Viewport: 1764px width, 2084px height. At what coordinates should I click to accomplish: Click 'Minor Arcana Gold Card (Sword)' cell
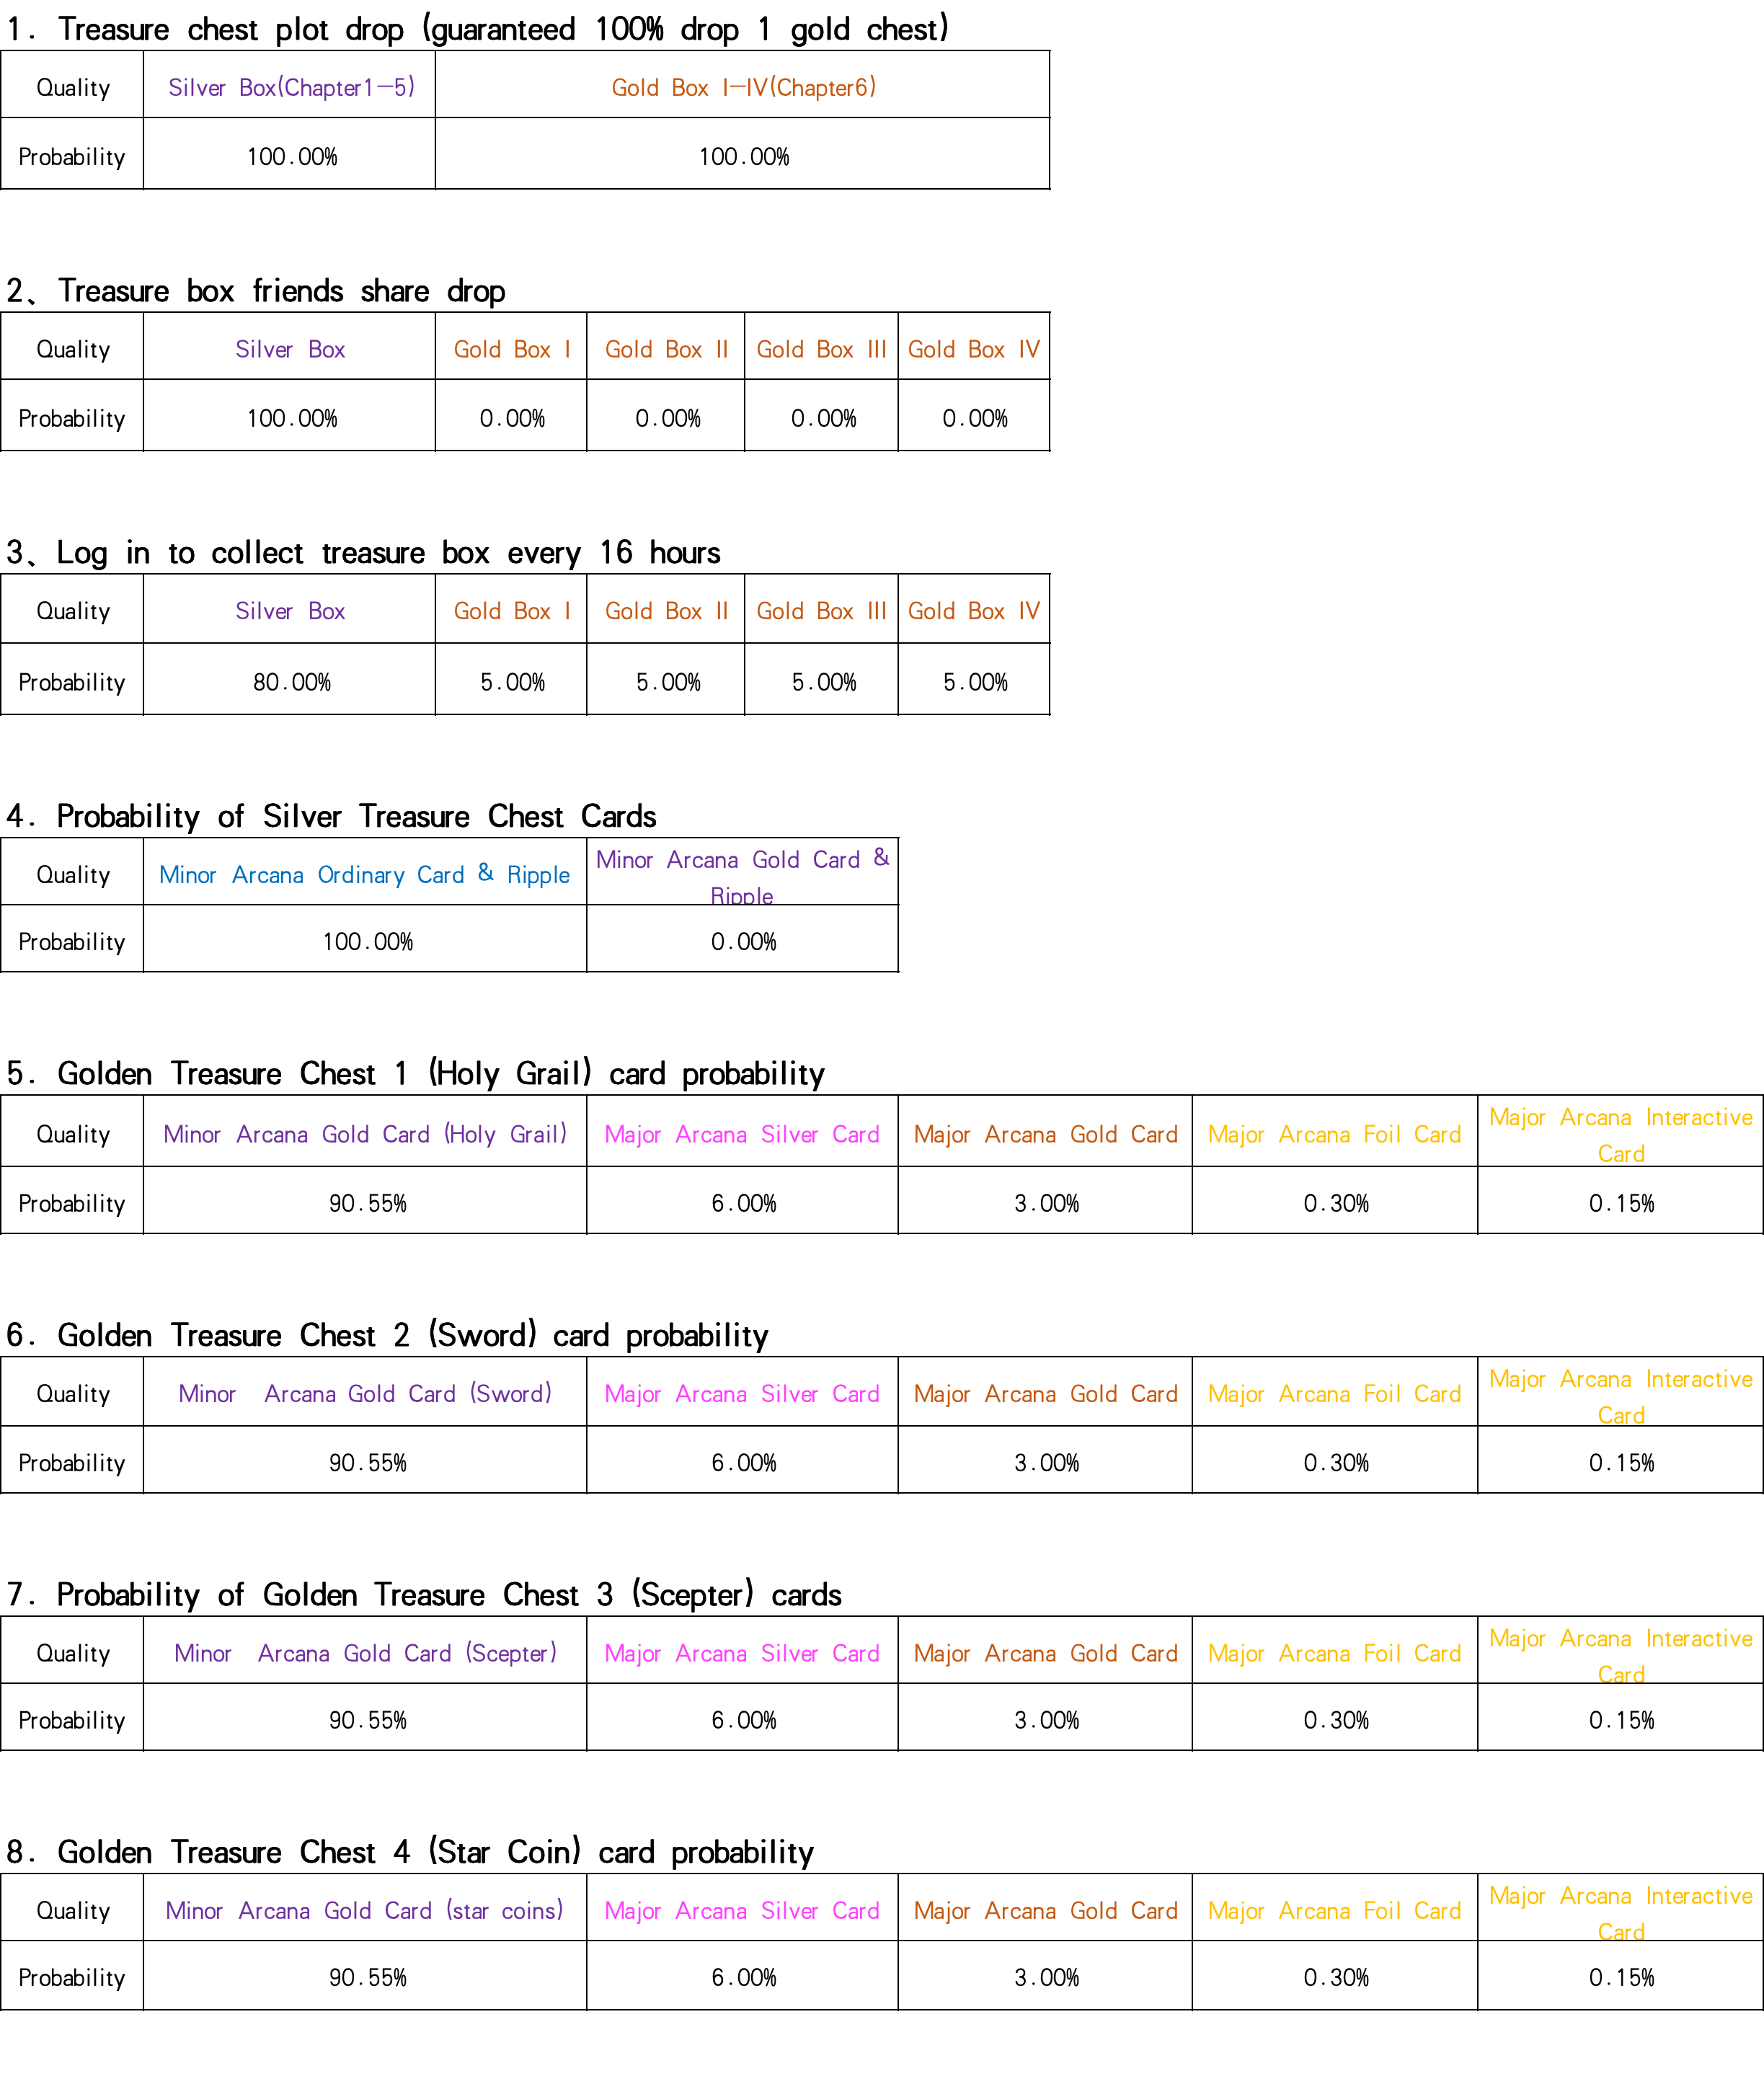tap(365, 1393)
